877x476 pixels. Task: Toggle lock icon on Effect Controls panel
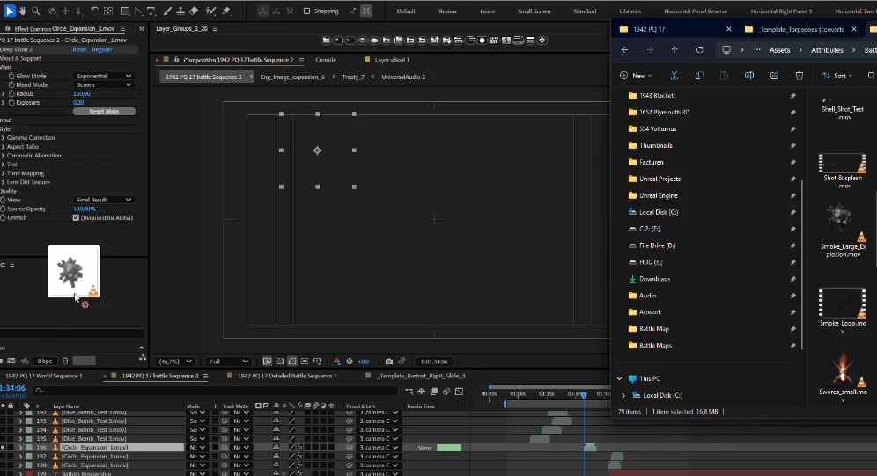(7, 28)
